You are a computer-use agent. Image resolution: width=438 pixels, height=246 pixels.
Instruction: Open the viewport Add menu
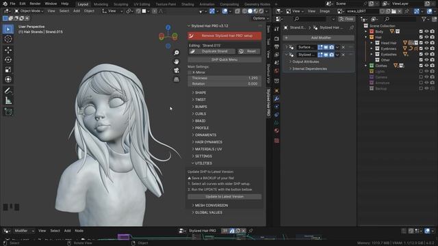(76, 11)
